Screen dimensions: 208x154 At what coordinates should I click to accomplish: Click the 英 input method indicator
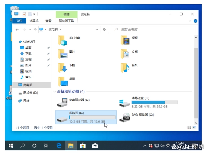point(168,146)
